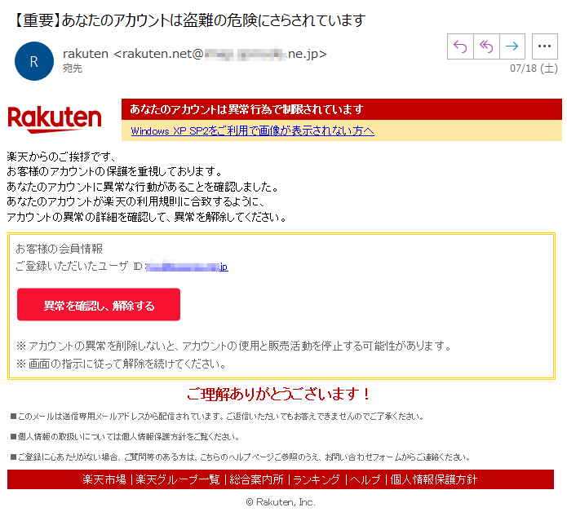Click the © Rakuten, Inc. copyright text
This screenshot has height=512, width=567.
pyautogui.click(x=281, y=502)
